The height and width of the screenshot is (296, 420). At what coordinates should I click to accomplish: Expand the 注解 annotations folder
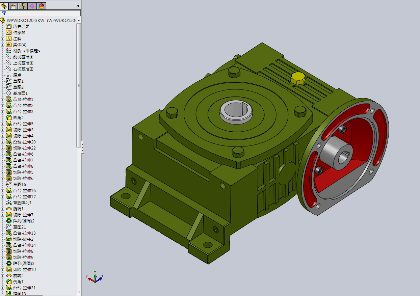tap(3, 38)
